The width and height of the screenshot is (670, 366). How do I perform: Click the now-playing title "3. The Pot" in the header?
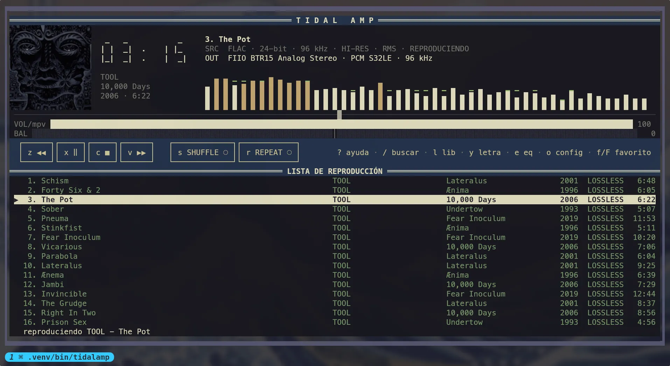click(228, 39)
